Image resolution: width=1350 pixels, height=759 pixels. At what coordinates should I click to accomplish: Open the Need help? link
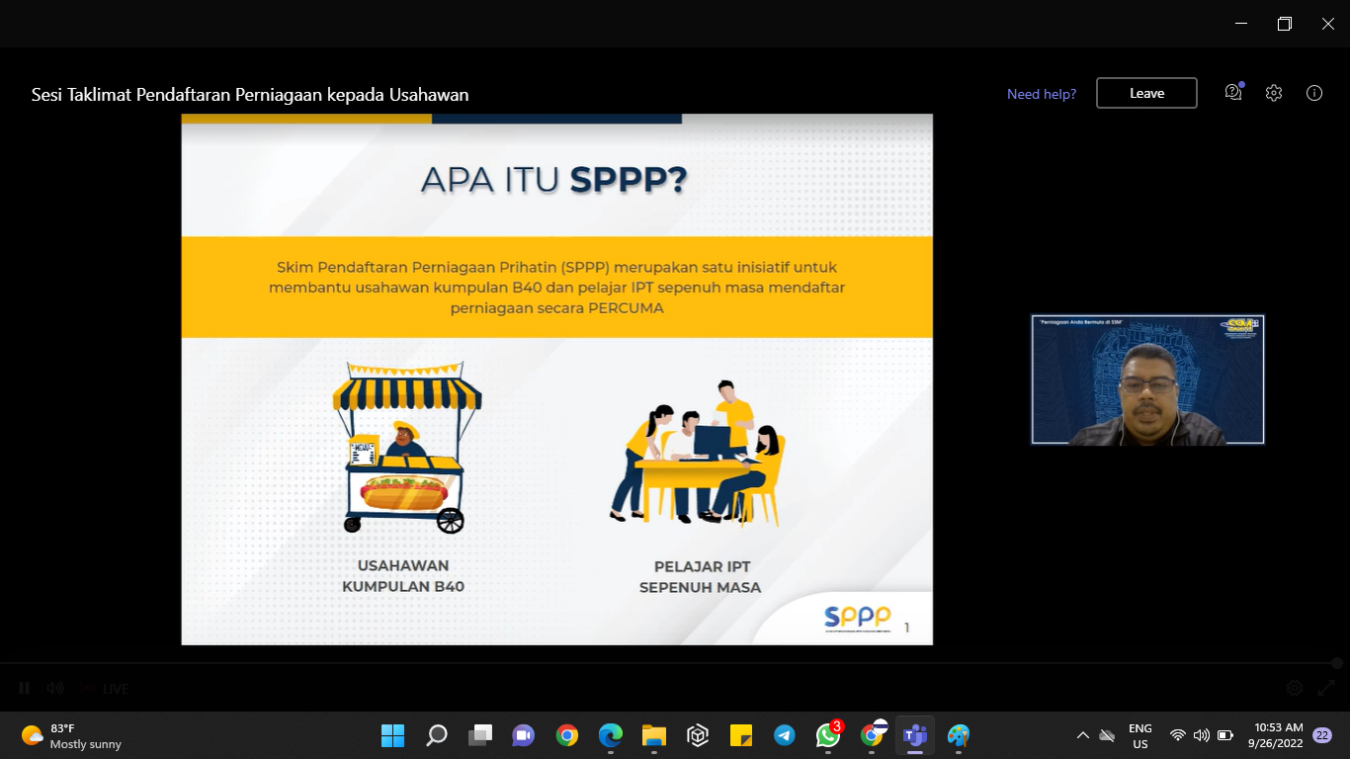[x=1041, y=94]
